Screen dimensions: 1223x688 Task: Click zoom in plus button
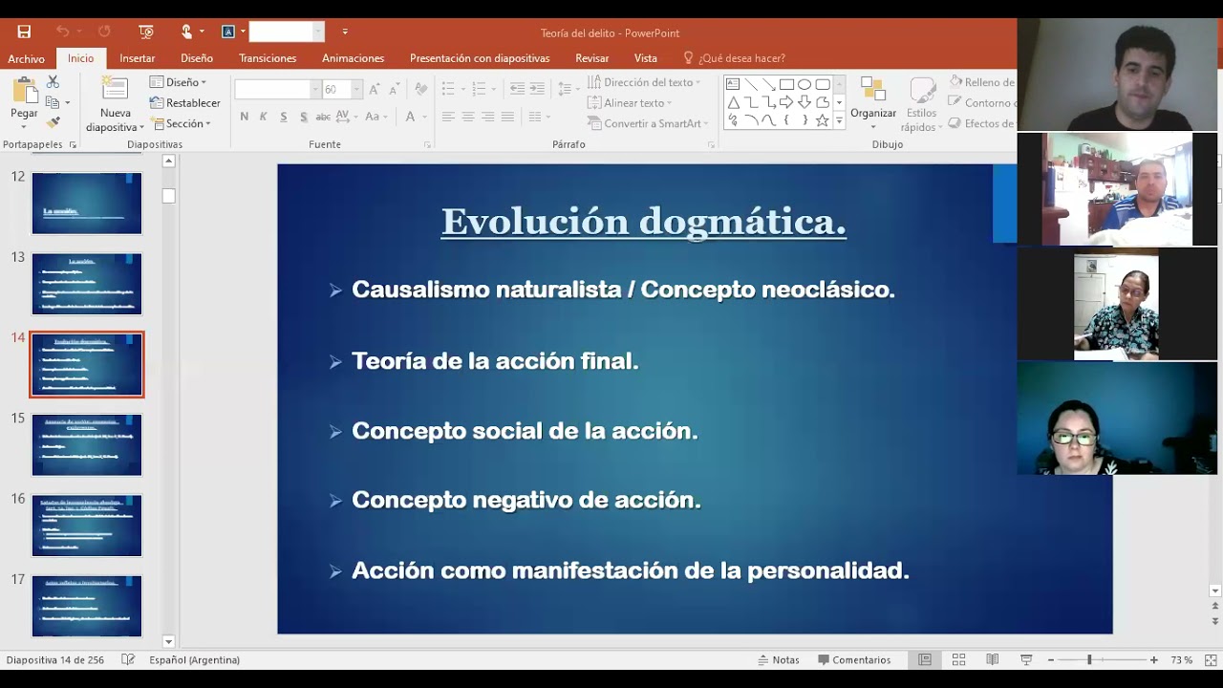coord(1154,660)
